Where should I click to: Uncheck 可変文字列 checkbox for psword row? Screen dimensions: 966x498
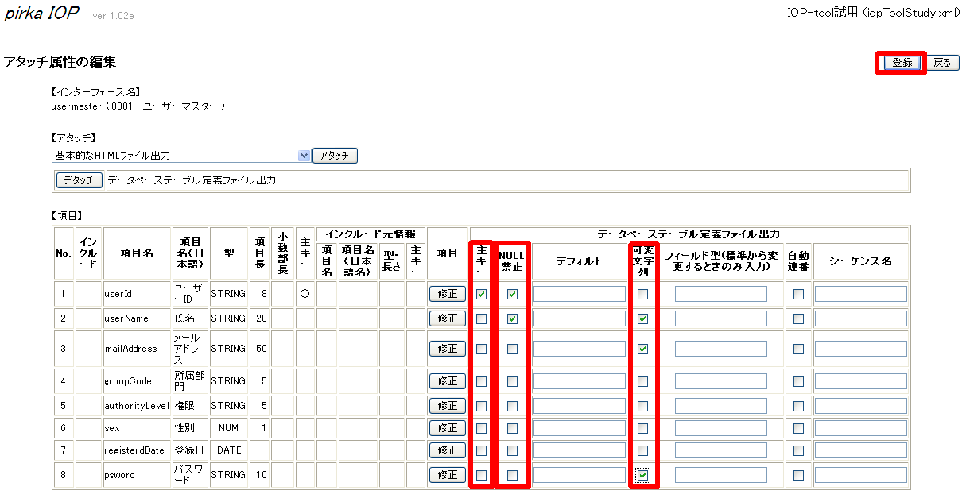[642, 475]
